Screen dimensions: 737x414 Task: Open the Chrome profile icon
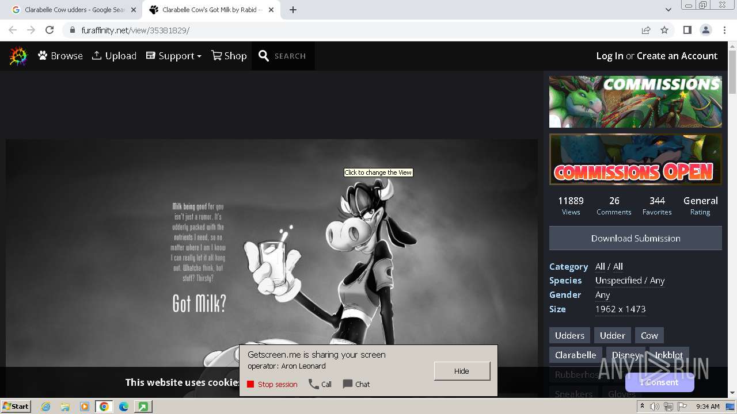(x=705, y=30)
